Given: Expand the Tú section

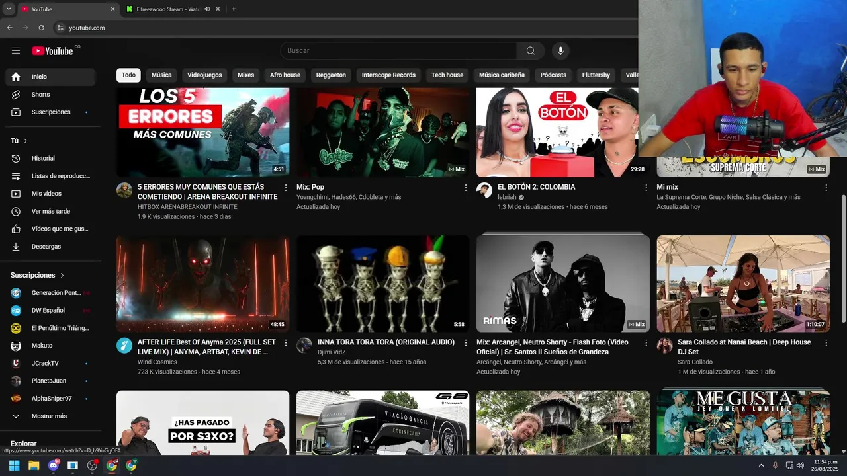Looking at the screenshot, I should pyautogui.click(x=19, y=141).
